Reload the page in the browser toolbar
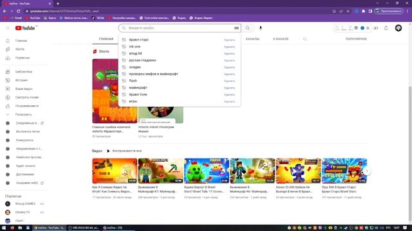The height and width of the screenshot is (231, 412). (x=19, y=12)
